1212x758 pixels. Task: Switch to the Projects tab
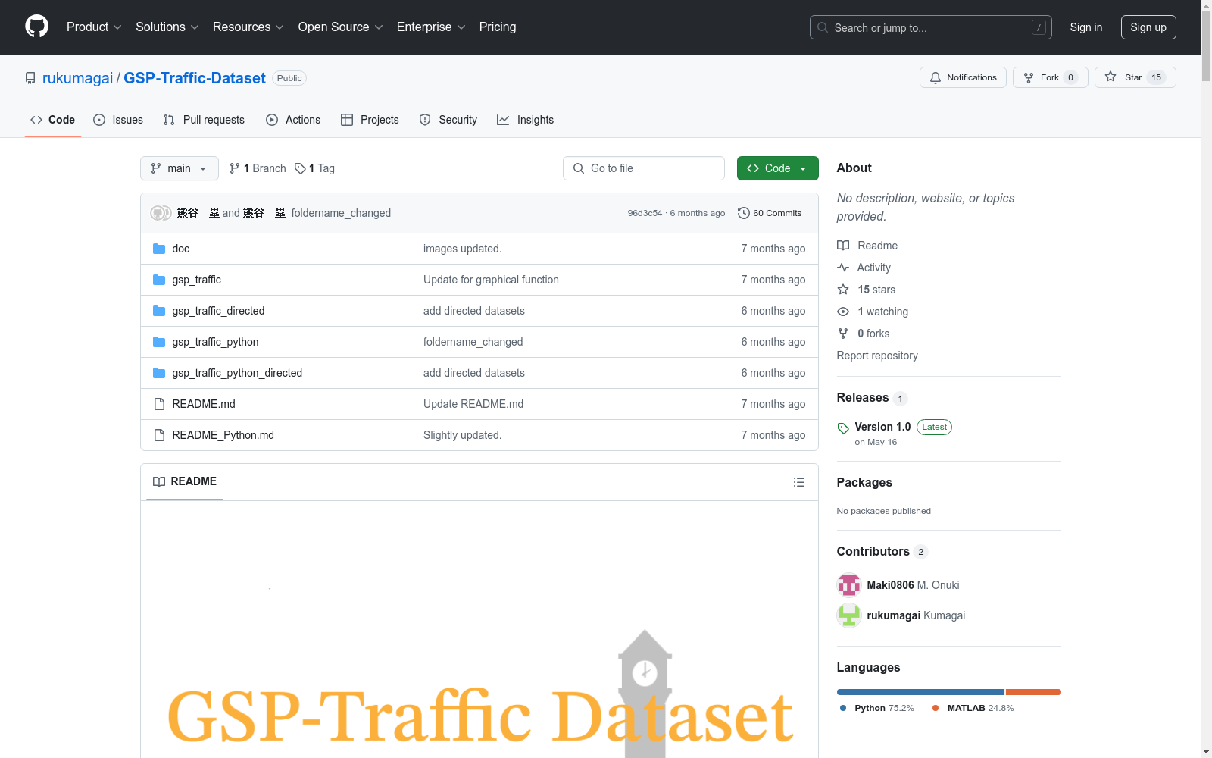click(x=370, y=120)
